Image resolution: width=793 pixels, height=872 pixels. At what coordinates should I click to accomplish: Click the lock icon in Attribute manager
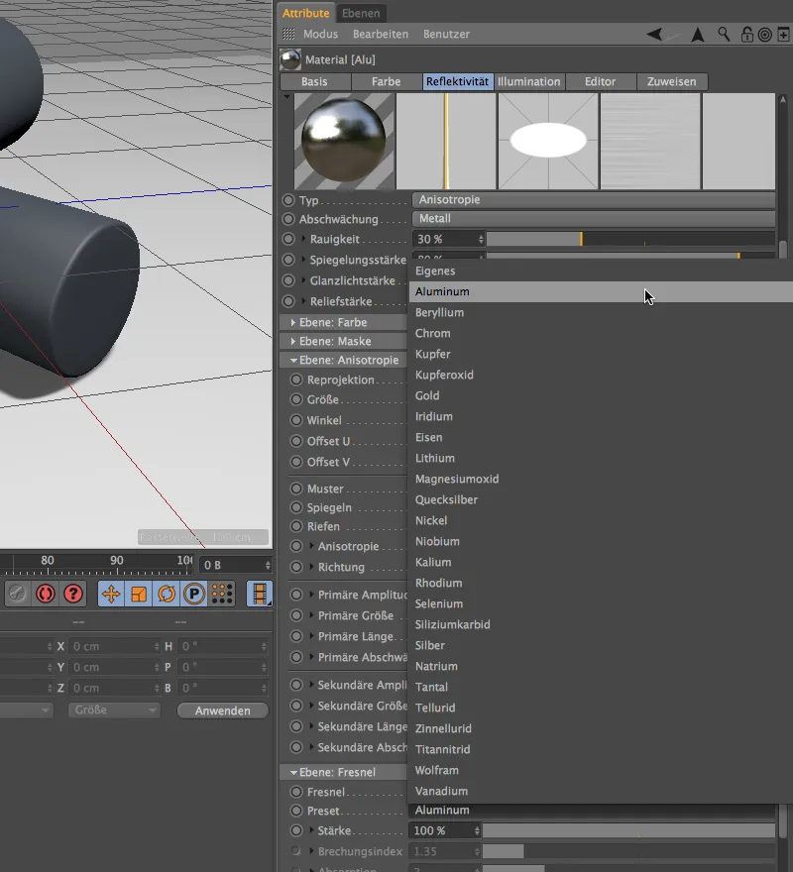746,35
